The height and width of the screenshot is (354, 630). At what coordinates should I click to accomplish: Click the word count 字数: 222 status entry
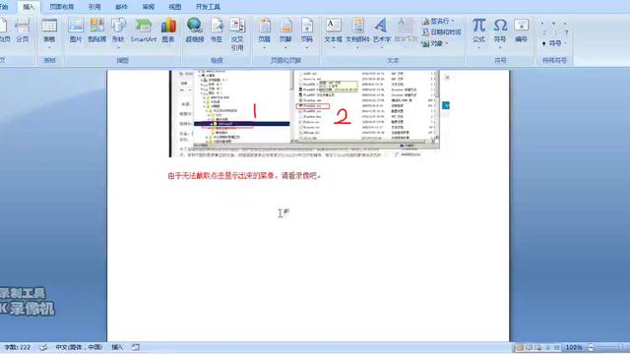point(18,347)
